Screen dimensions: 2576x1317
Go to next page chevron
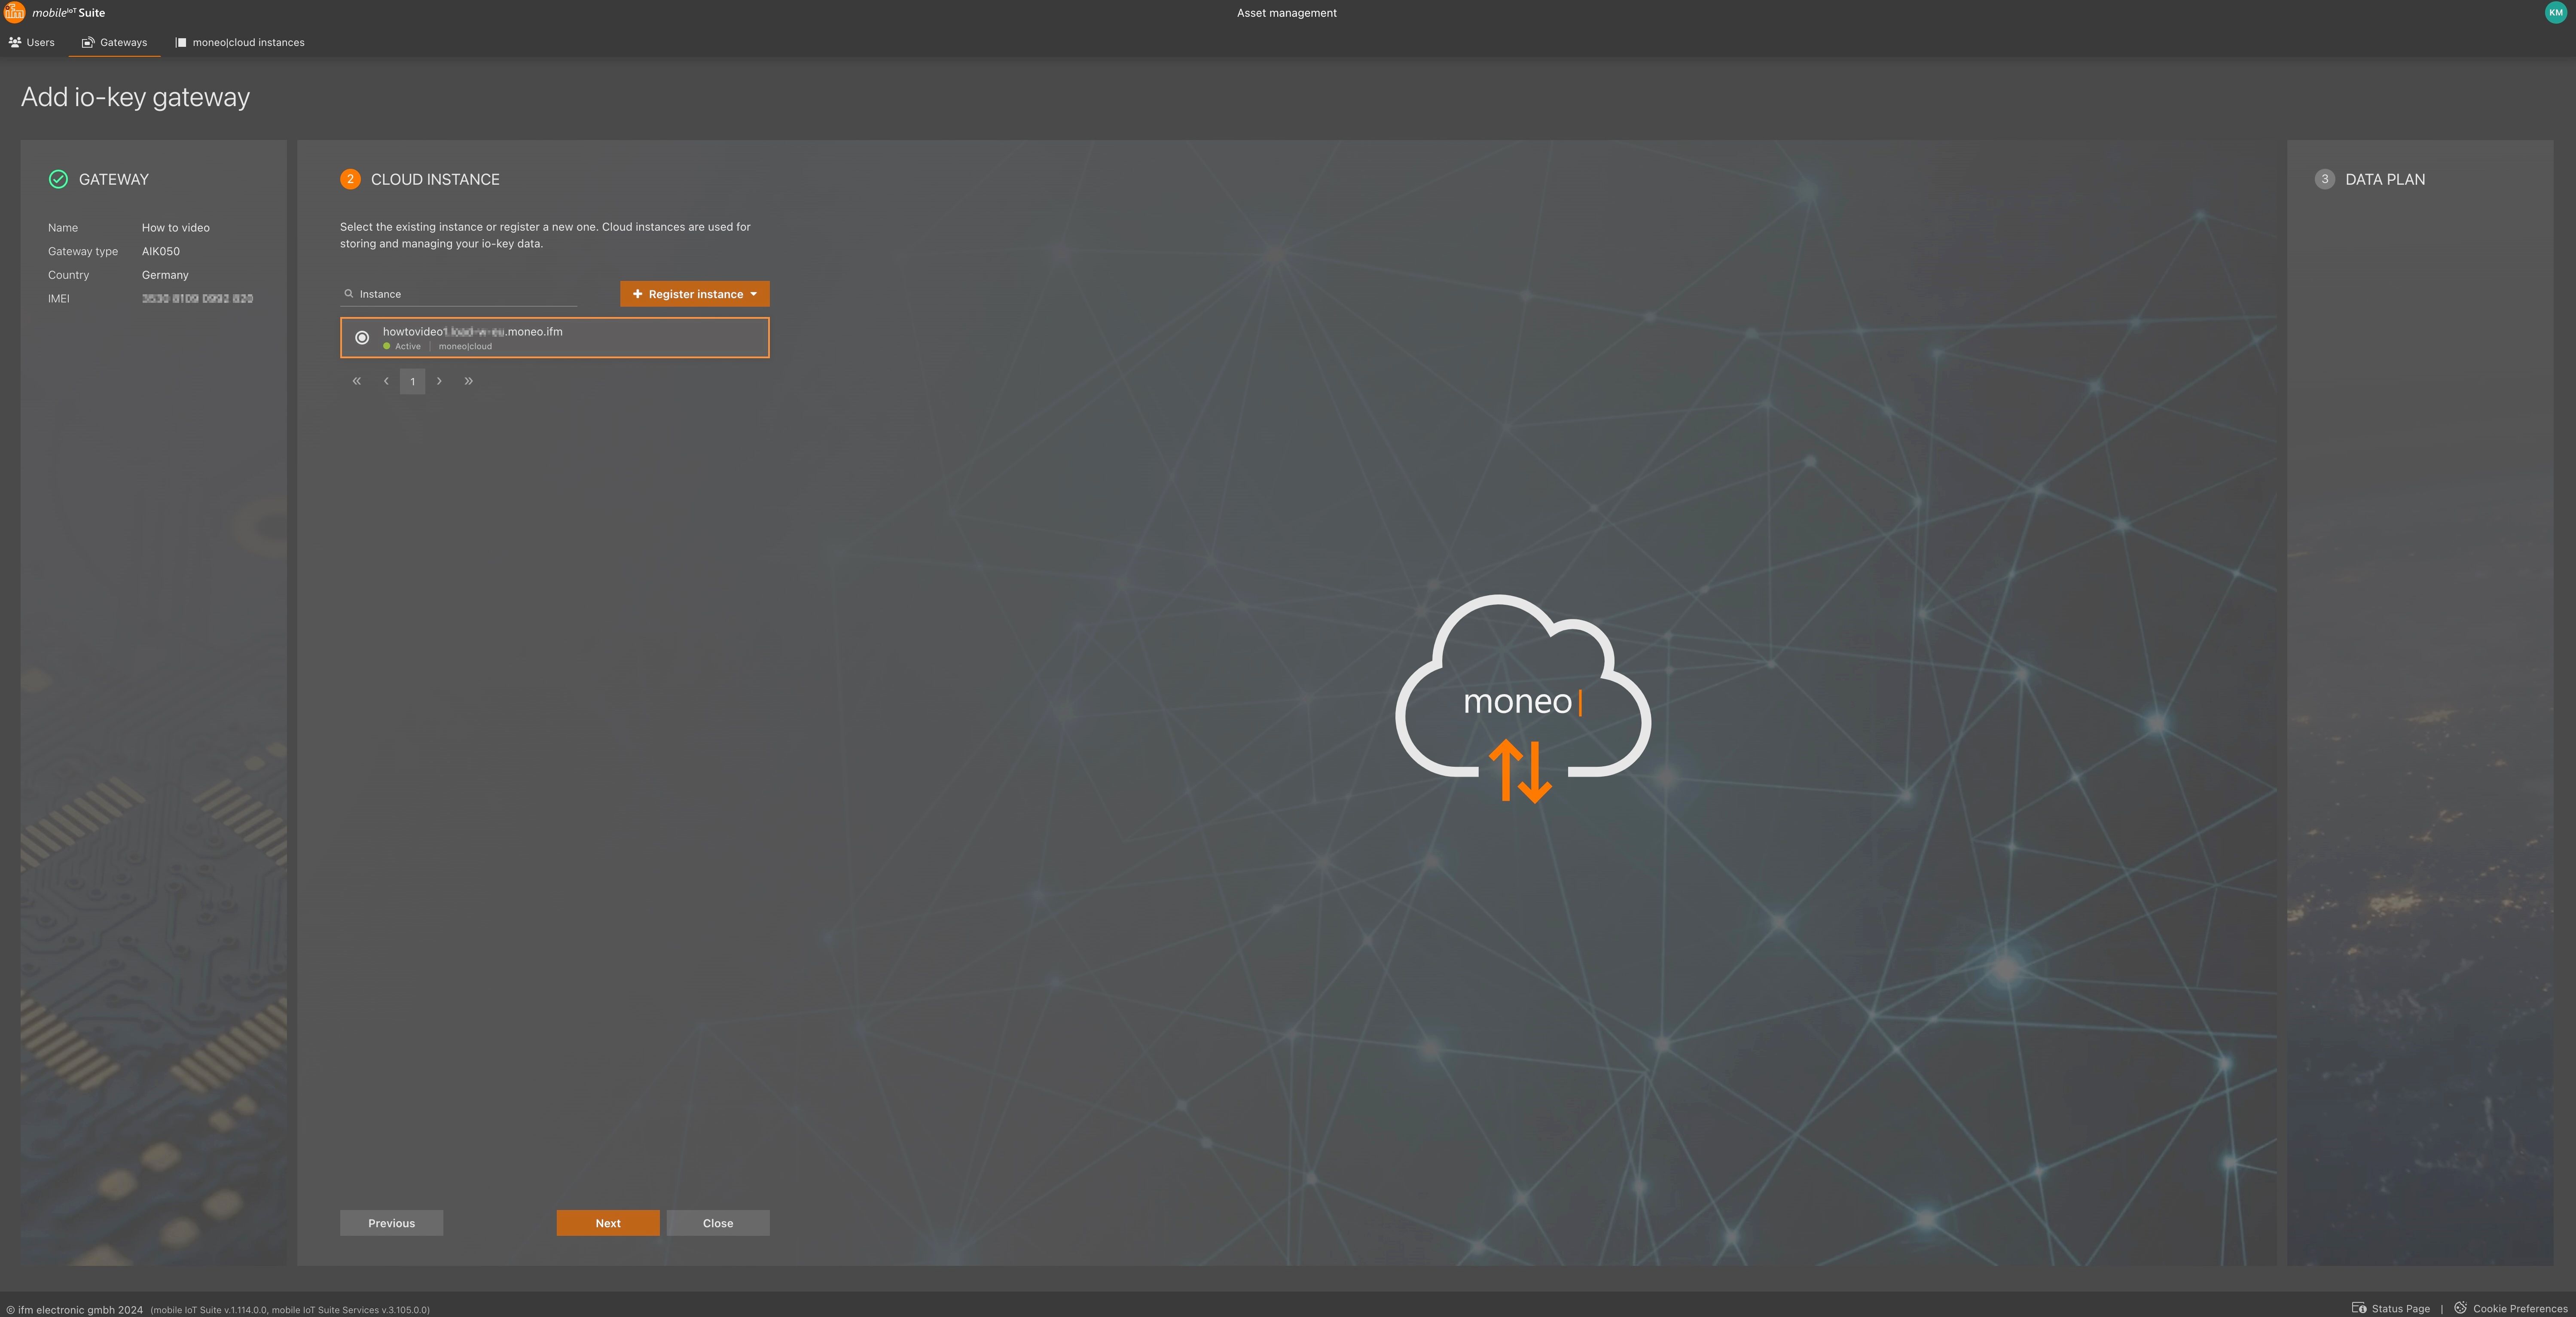pos(439,381)
